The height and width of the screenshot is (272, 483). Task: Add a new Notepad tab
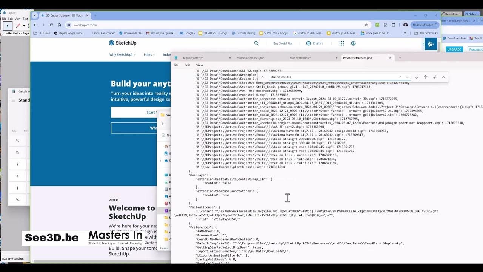[400, 58]
